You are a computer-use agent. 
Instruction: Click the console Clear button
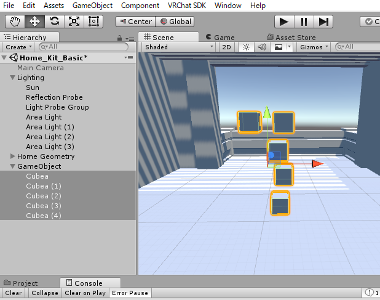coord(14,293)
